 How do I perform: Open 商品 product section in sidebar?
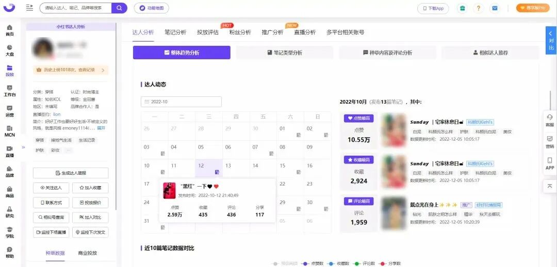point(10,192)
